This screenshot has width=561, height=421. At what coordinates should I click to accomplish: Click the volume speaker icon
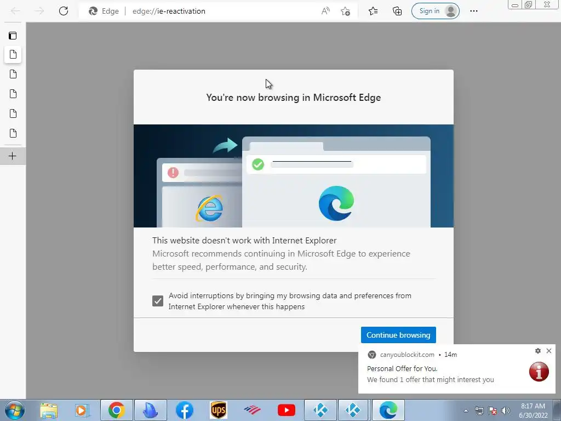[x=506, y=411]
